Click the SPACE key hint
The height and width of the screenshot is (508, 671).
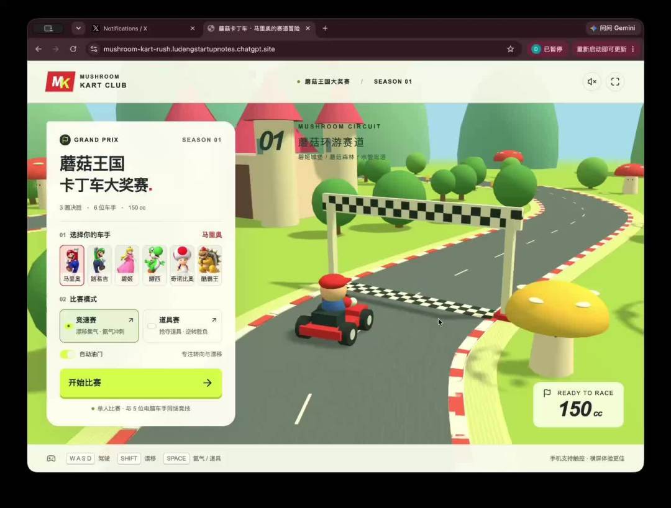(176, 458)
